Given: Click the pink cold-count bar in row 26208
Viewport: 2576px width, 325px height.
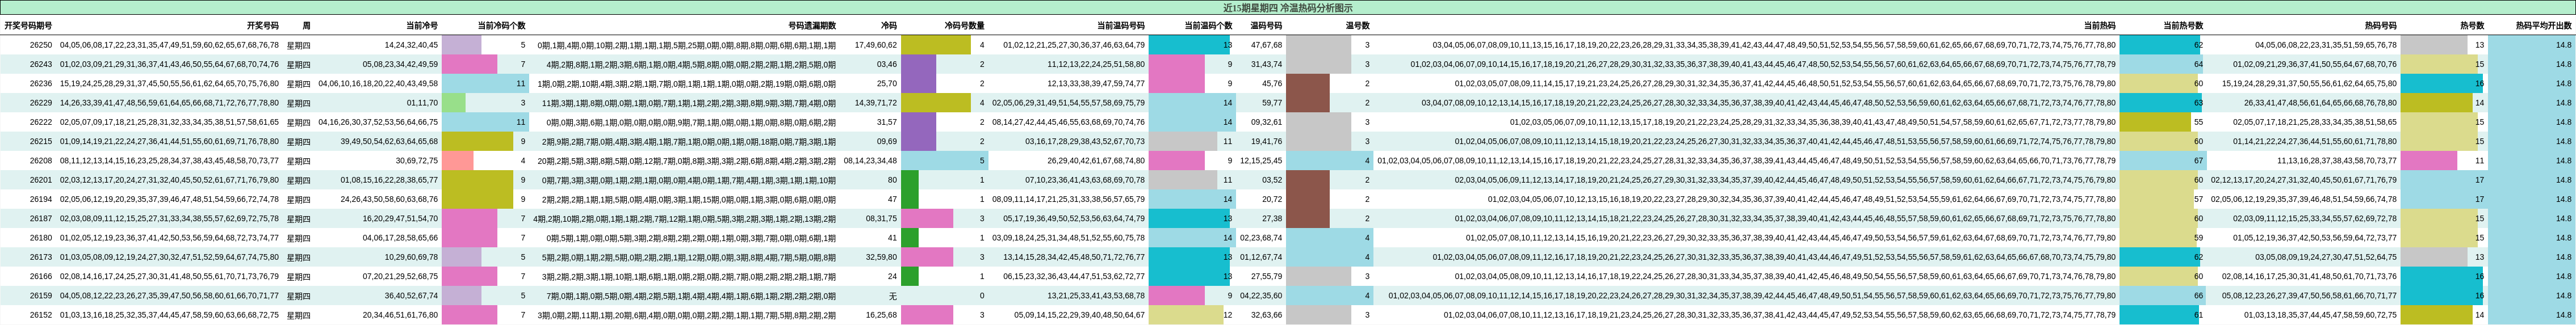Looking at the screenshot, I should click(x=457, y=160).
